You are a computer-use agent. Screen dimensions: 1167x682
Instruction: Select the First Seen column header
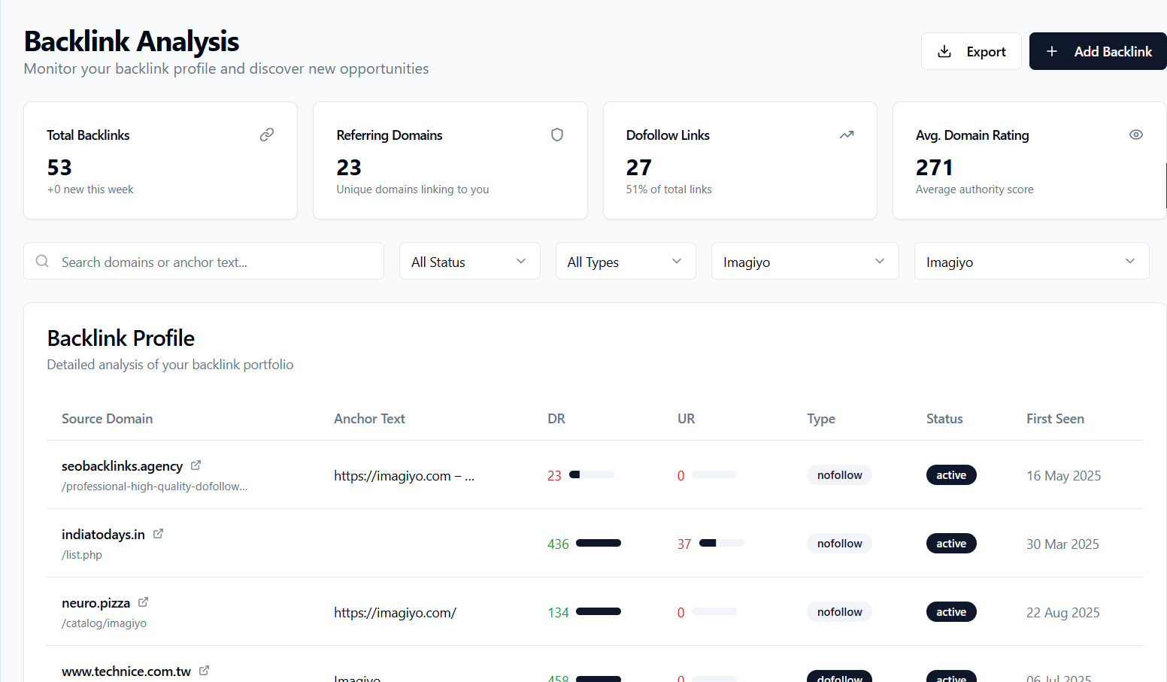click(x=1055, y=418)
